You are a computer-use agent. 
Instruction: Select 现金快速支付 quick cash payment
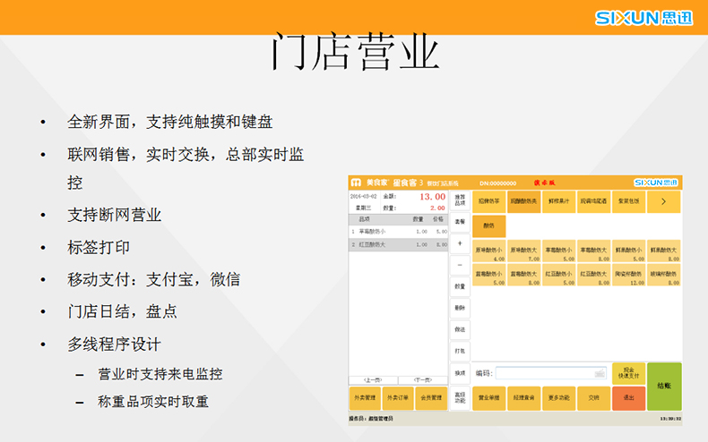coord(628,372)
